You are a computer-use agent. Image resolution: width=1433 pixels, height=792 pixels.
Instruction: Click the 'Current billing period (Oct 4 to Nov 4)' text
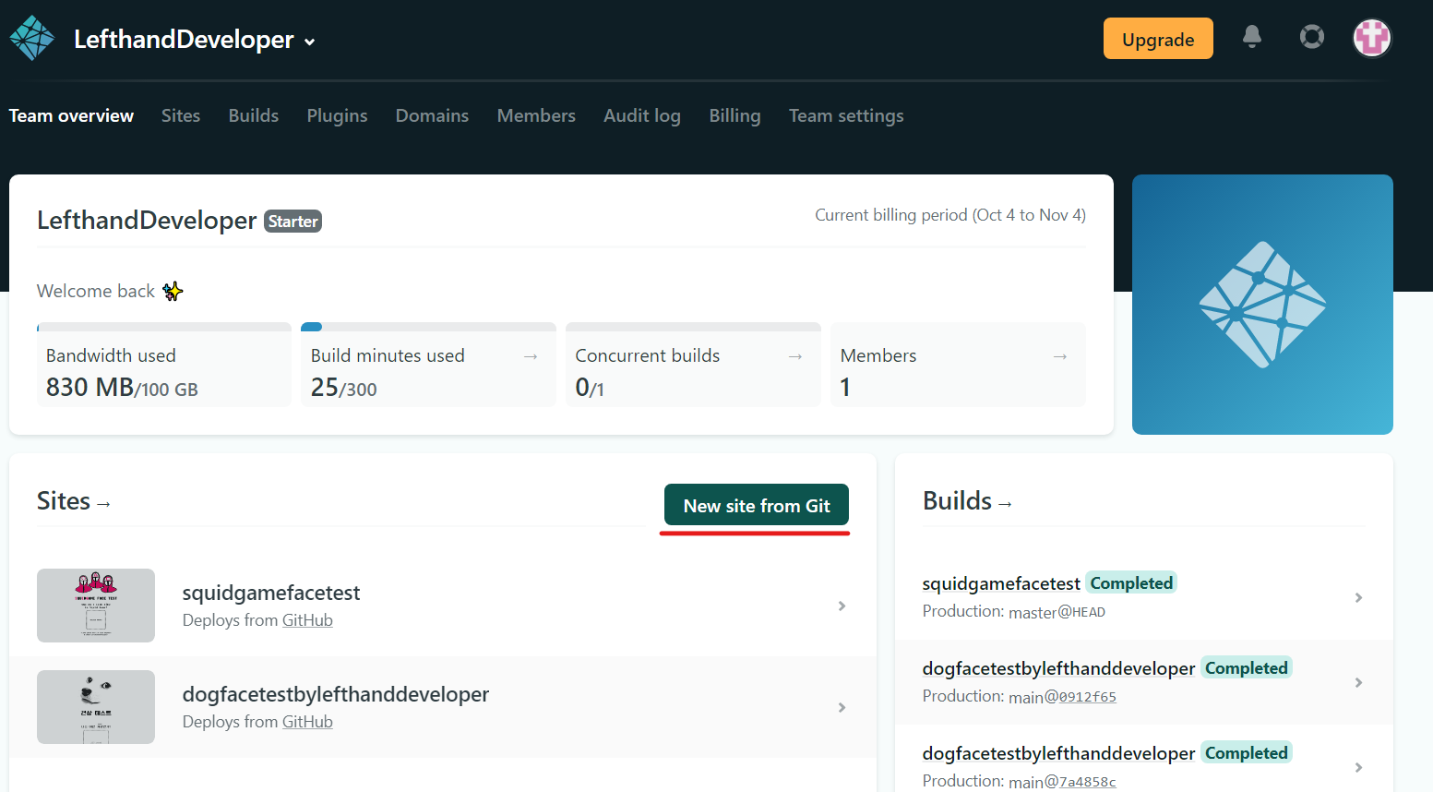950,215
